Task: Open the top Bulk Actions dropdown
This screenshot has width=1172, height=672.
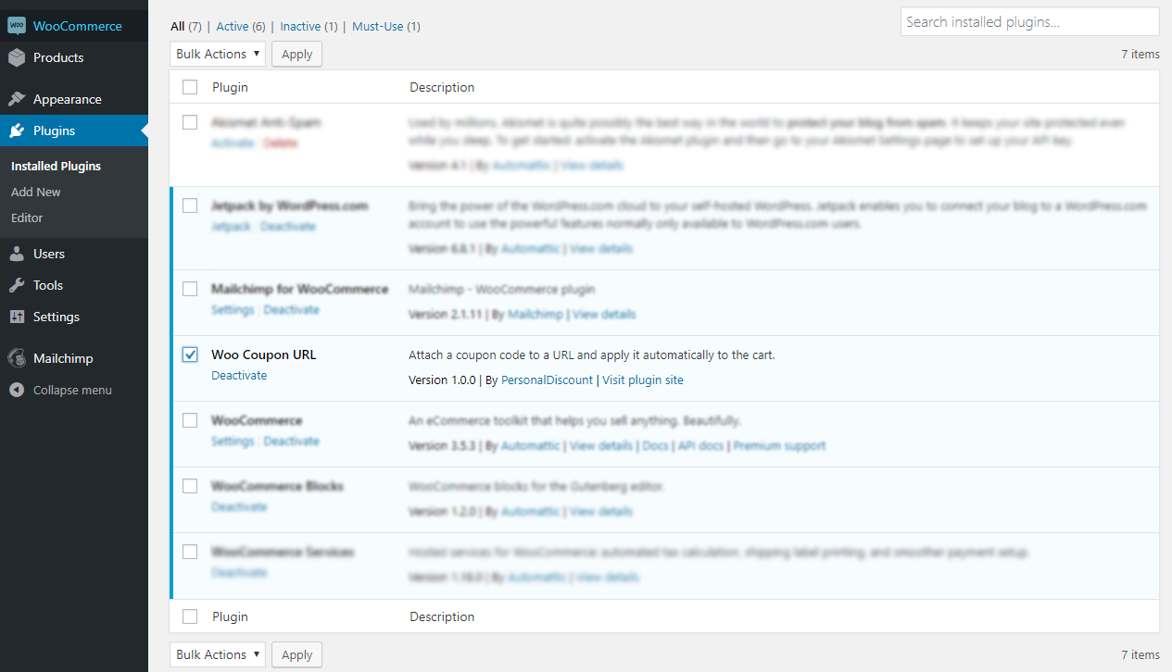Action: click(218, 54)
